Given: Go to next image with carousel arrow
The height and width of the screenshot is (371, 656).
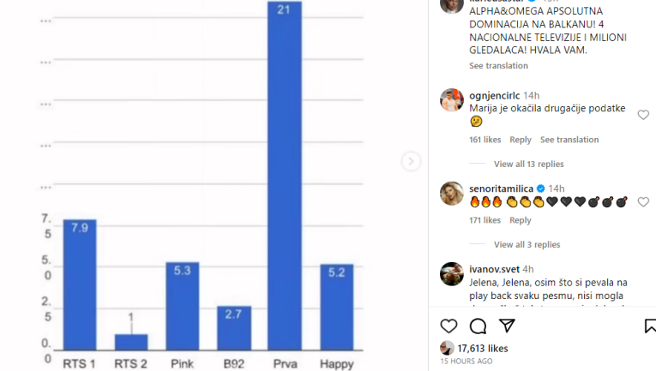Looking at the screenshot, I should pyautogui.click(x=411, y=161).
